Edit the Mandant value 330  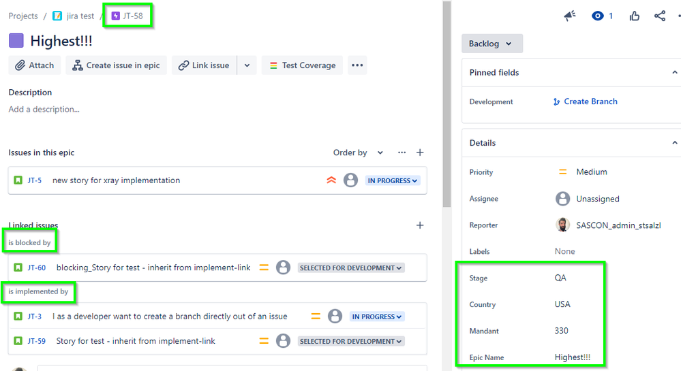[x=561, y=331]
